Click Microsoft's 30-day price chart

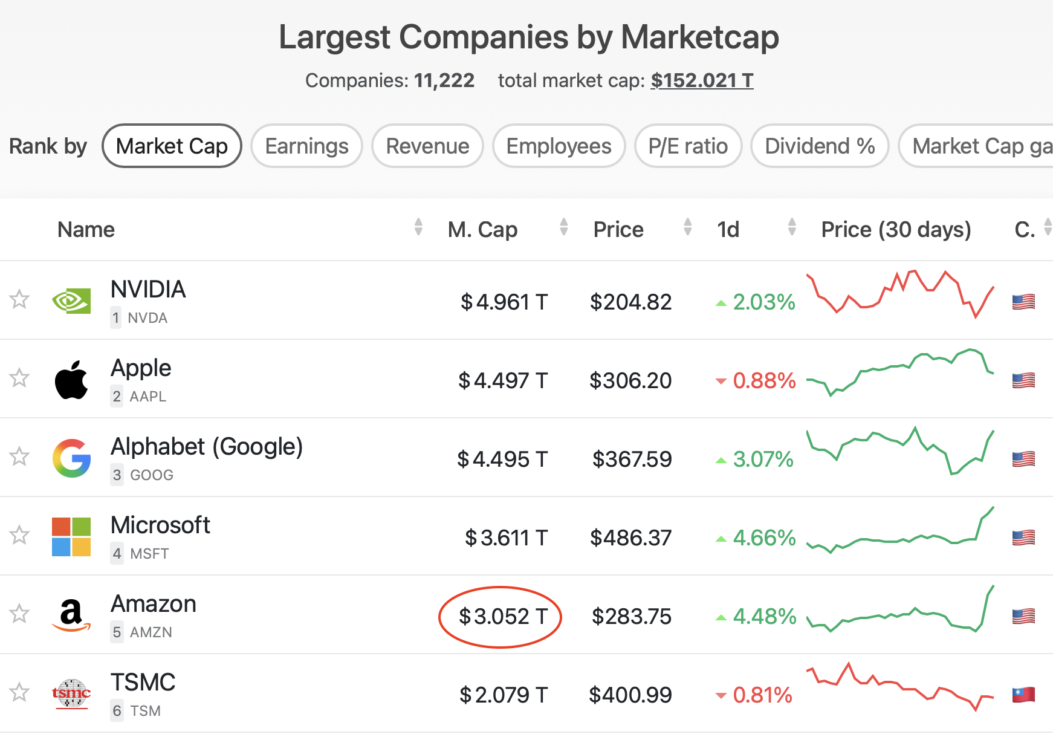point(901,530)
